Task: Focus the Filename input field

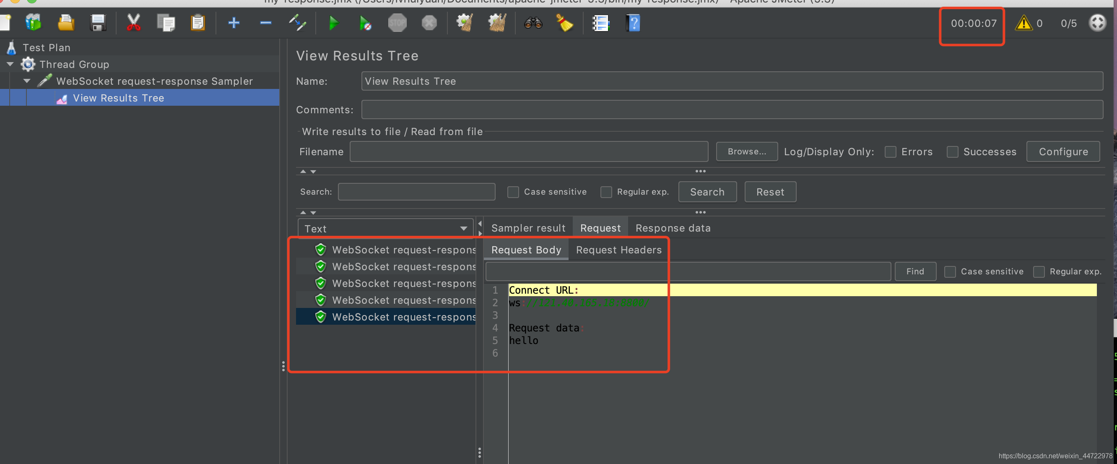Action: [529, 151]
